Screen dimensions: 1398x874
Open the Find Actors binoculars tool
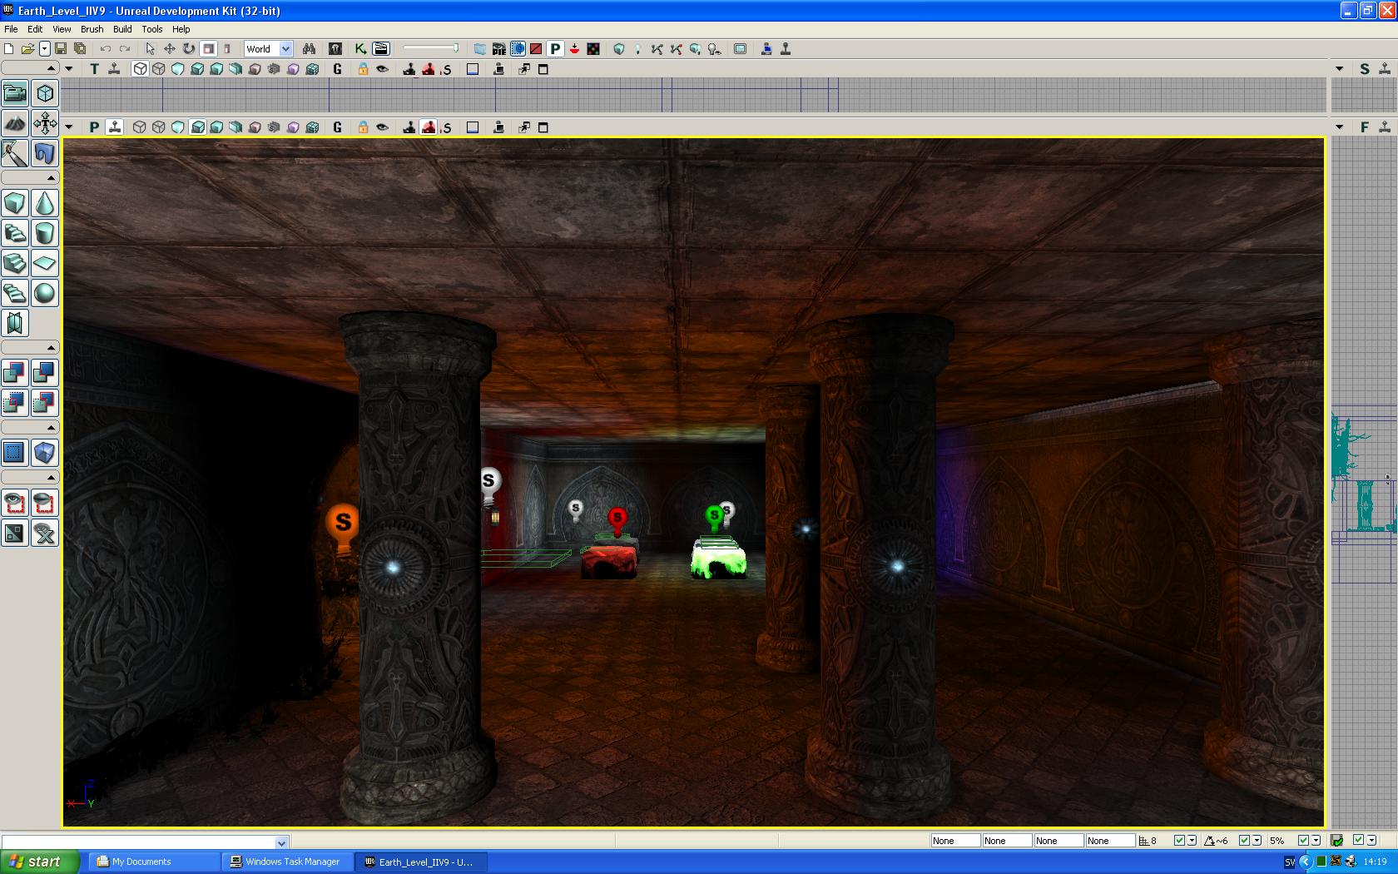309,49
